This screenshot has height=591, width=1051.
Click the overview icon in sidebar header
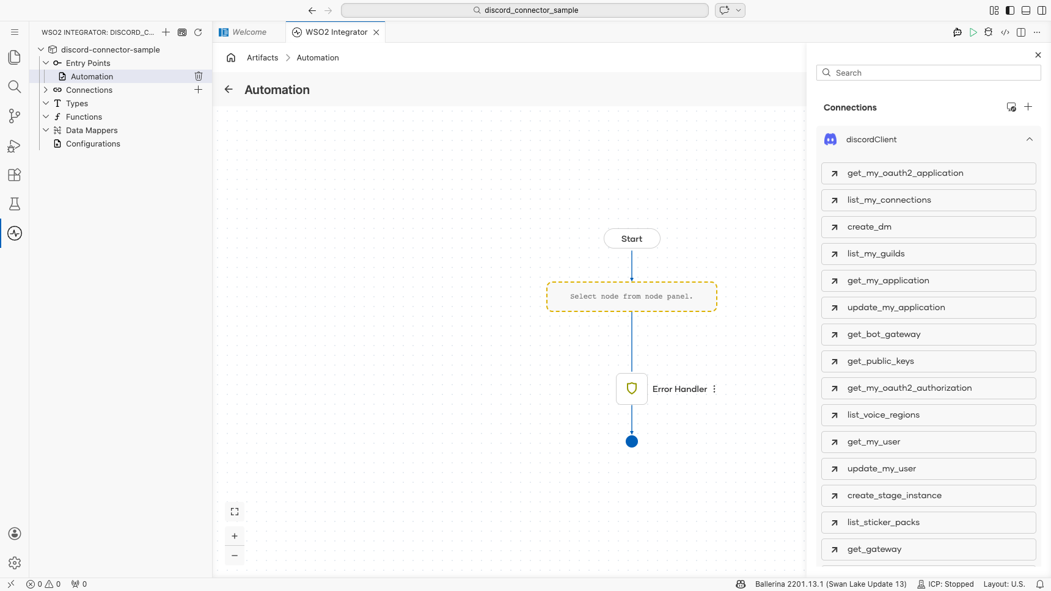pyautogui.click(x=182, y=32)
